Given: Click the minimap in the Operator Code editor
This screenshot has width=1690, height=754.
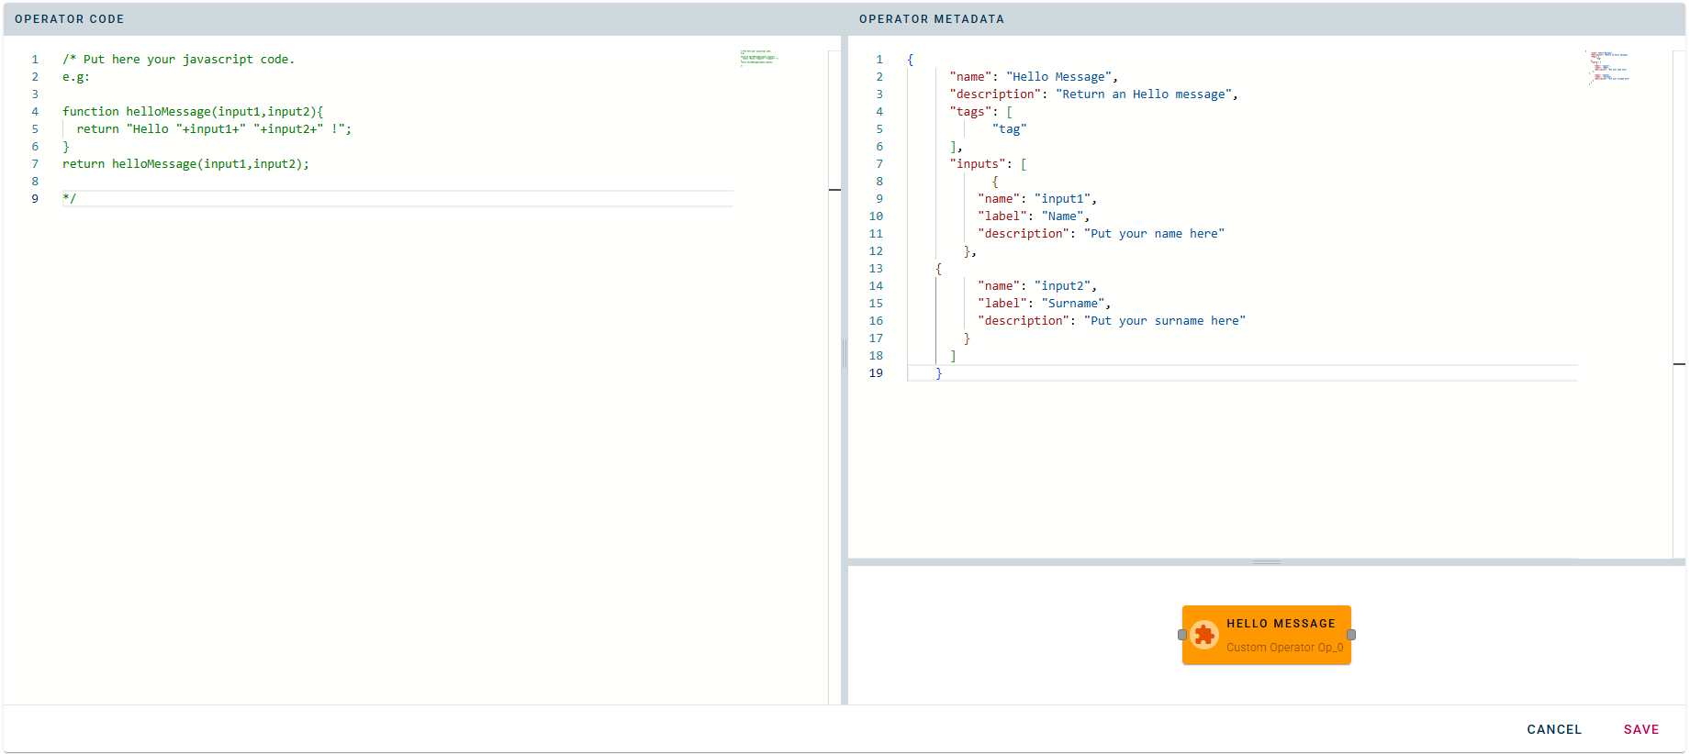Looking at the screenshot, I should 759,59.
